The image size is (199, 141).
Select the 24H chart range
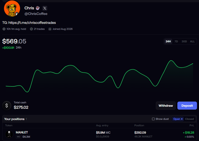click(x=168, y=41)
